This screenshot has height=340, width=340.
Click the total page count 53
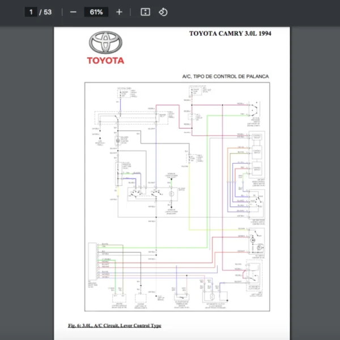pyautogui.click(x=48, y=12)
